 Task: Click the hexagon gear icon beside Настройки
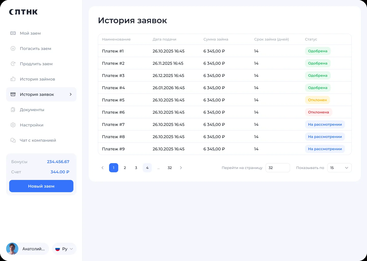(x=13, y=125)
